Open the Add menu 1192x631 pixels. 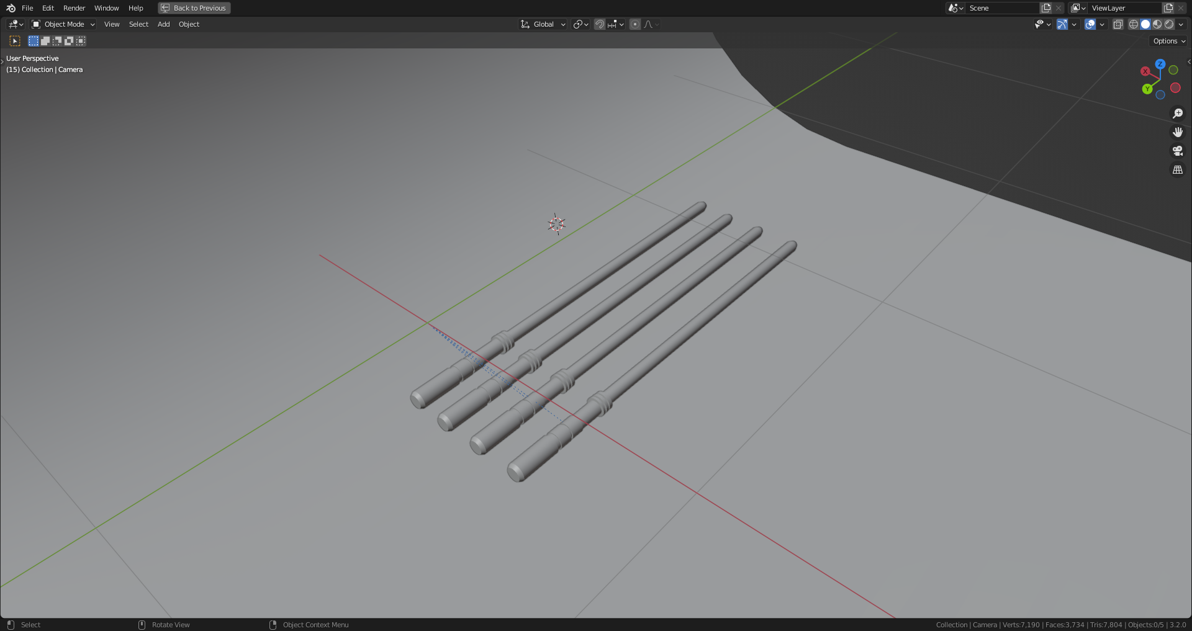[163, 24]
